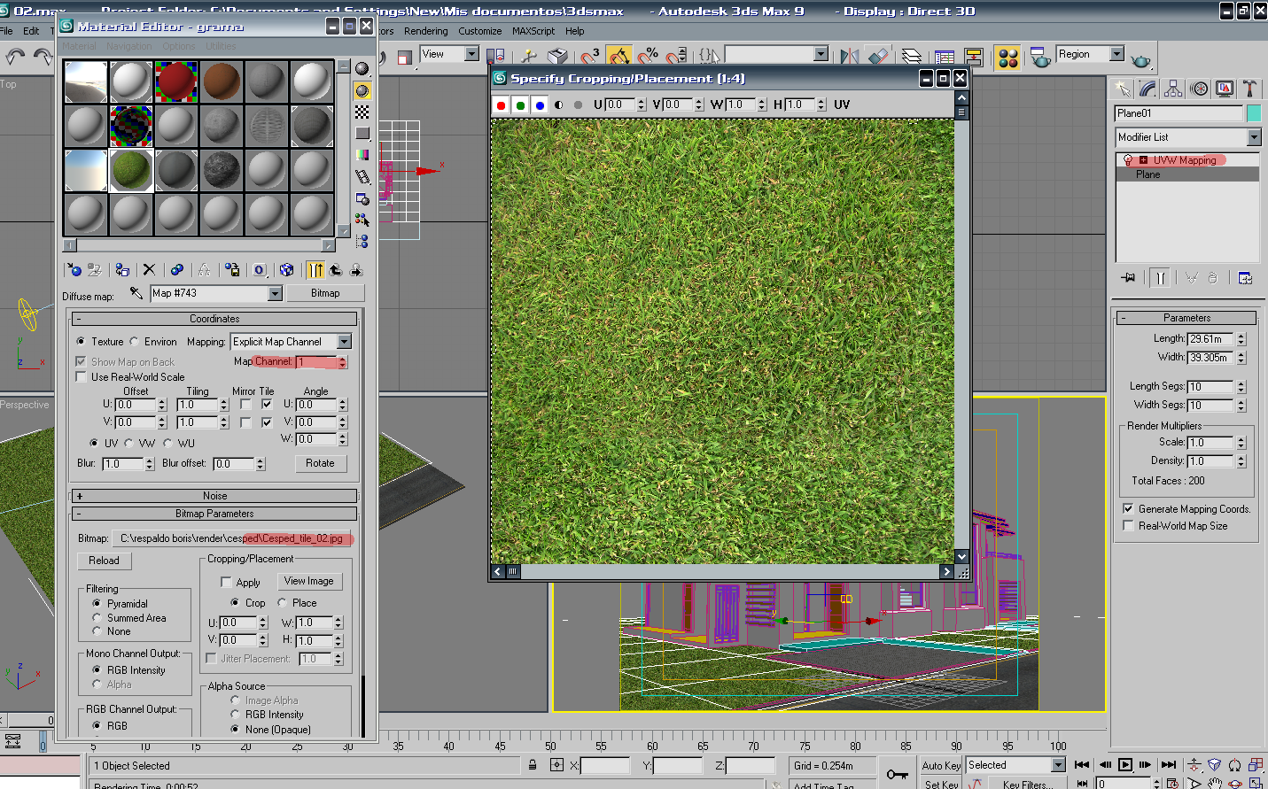Screen dimensions: 1268x789
Task: Uncheck Generate Mapping Coords
Action: pos(1128,509)
